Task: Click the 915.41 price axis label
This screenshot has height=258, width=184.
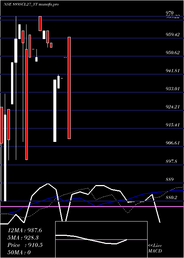Action: coord(173,125)
